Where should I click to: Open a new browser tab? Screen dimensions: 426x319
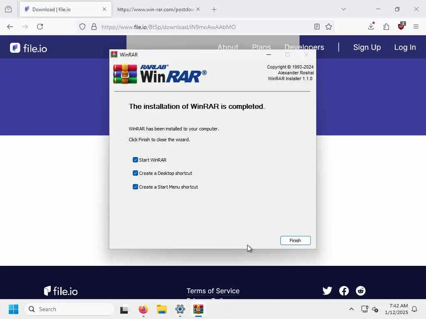tap(214, 10)
